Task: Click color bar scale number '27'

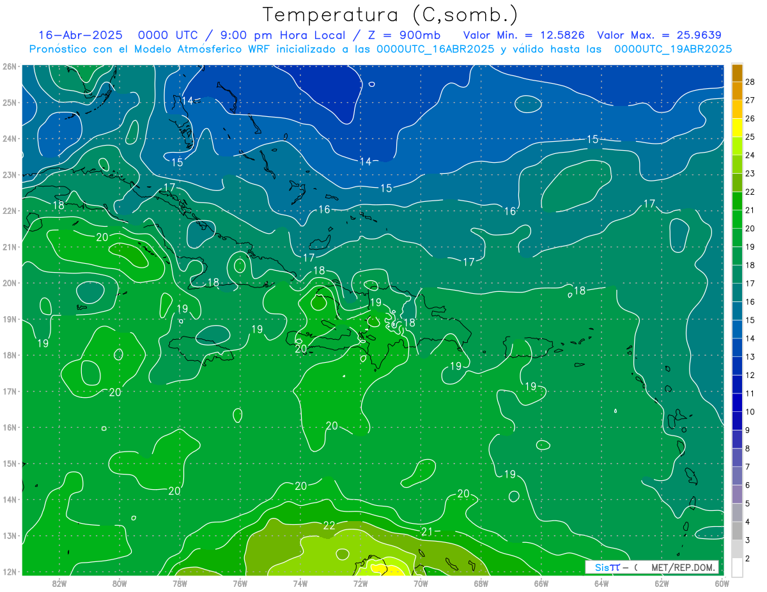Action: (x=750, y=100)
